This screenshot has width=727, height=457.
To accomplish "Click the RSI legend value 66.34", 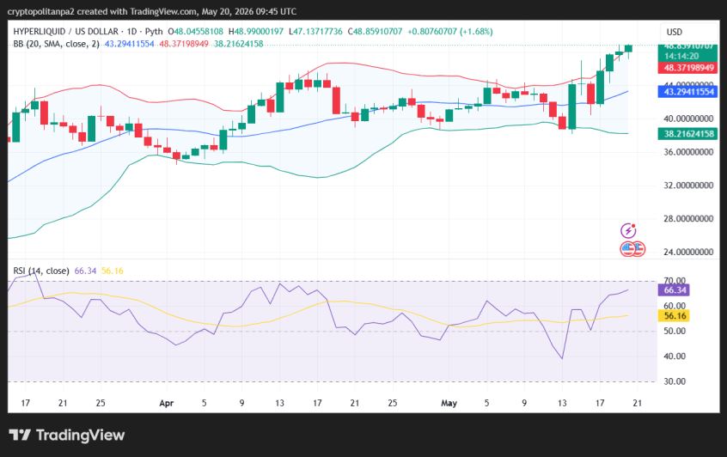I will pyautogui.click(x=85, y=271).
